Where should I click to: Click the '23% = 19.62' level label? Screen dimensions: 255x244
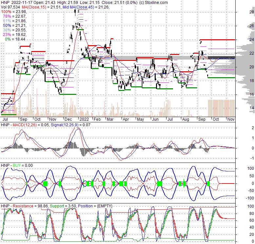[x=14, y=35]
